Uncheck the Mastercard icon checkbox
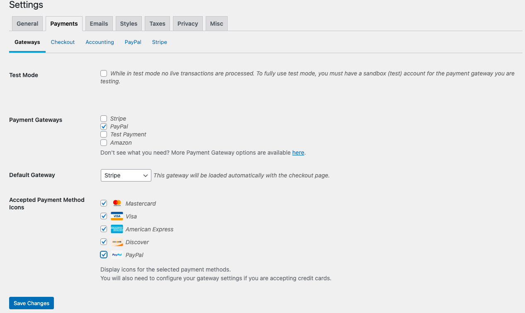The width and height of the screenshot is (525, 313). tap(104, 203)
